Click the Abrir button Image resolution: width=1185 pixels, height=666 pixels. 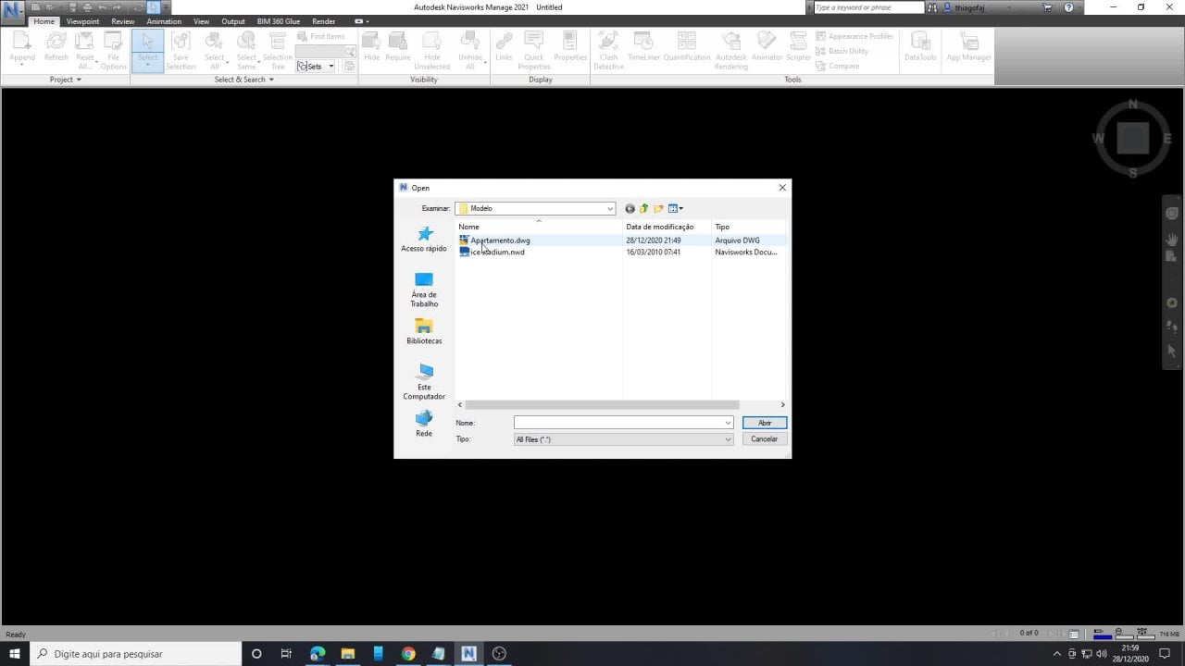pos(765,423)
